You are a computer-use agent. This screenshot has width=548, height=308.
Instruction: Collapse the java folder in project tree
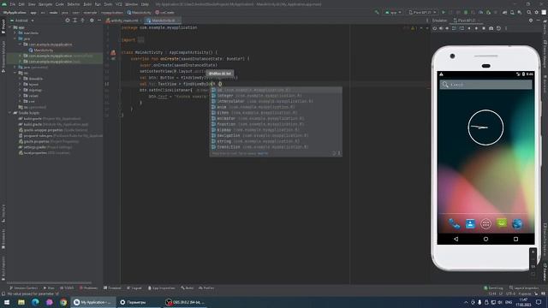click(15, 38)
